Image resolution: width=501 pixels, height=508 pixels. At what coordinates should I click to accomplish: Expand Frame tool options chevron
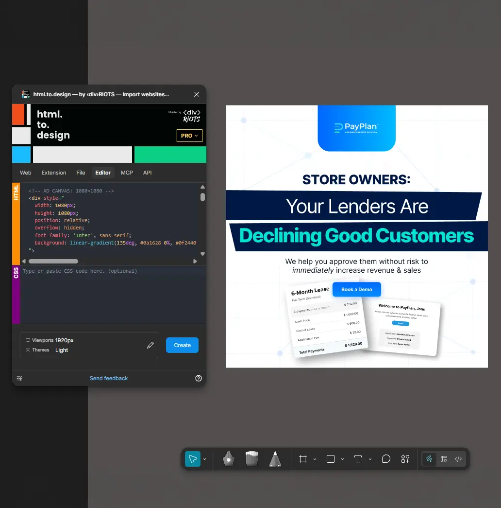pyautogui.click(x=315, y=459)
